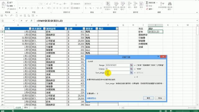The image size is (199, 112).
Task: Open the 日期 column filter dropdown
Action: point(30,29)
